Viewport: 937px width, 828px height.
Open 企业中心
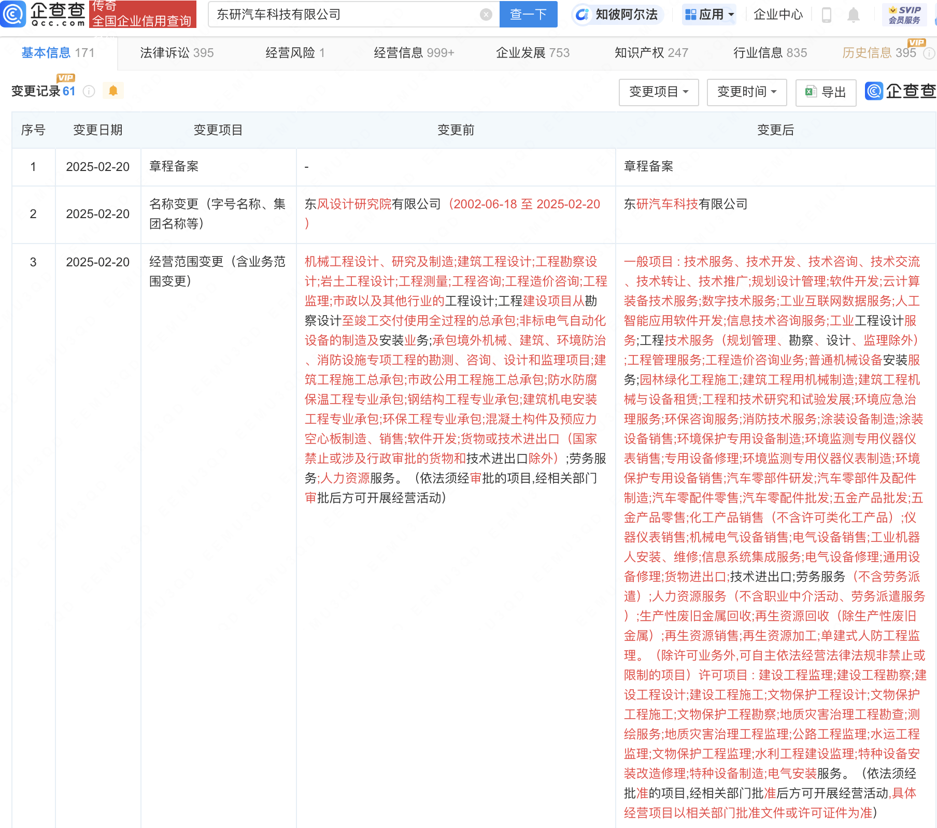click(778, 15)
